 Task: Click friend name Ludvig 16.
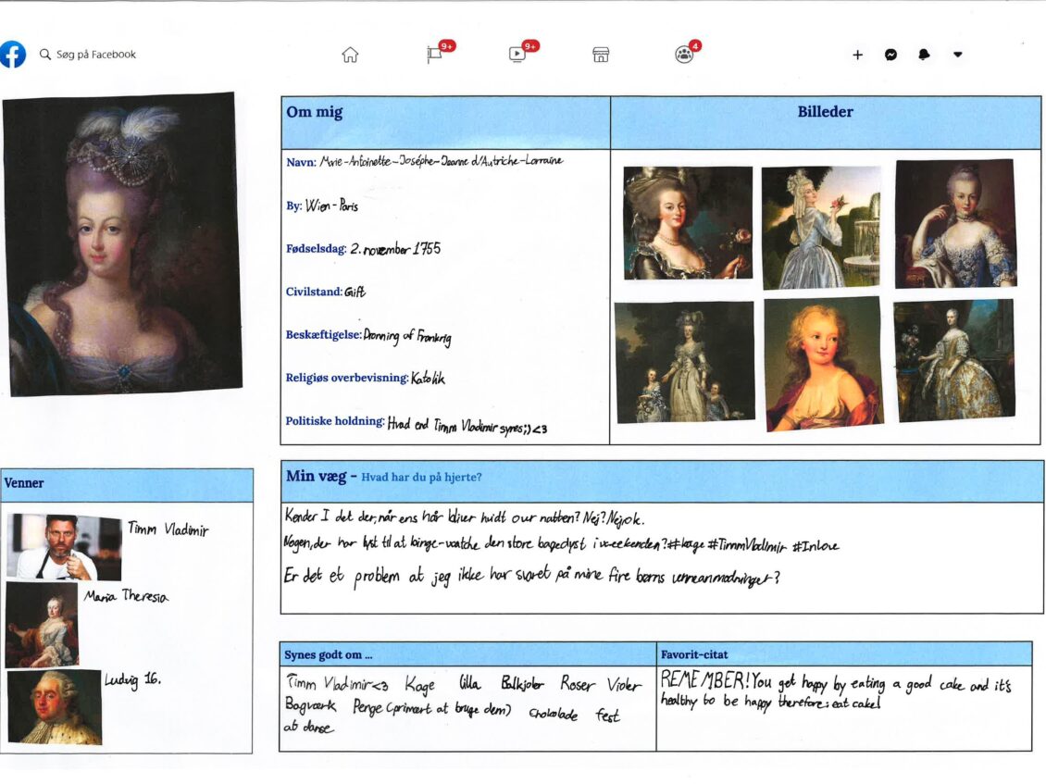[132, 680]
